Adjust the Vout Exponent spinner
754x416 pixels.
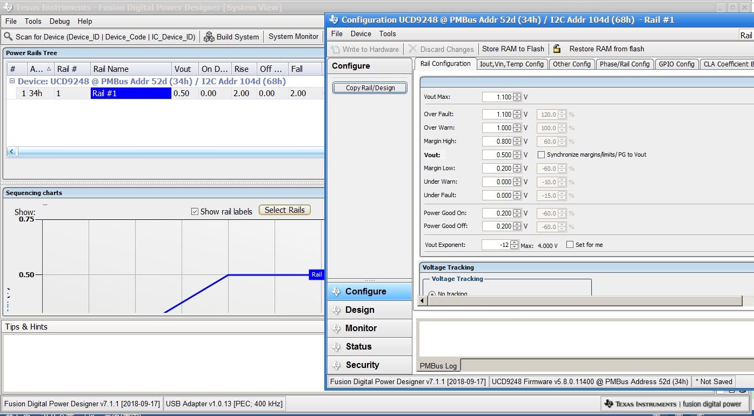point(514,245)
